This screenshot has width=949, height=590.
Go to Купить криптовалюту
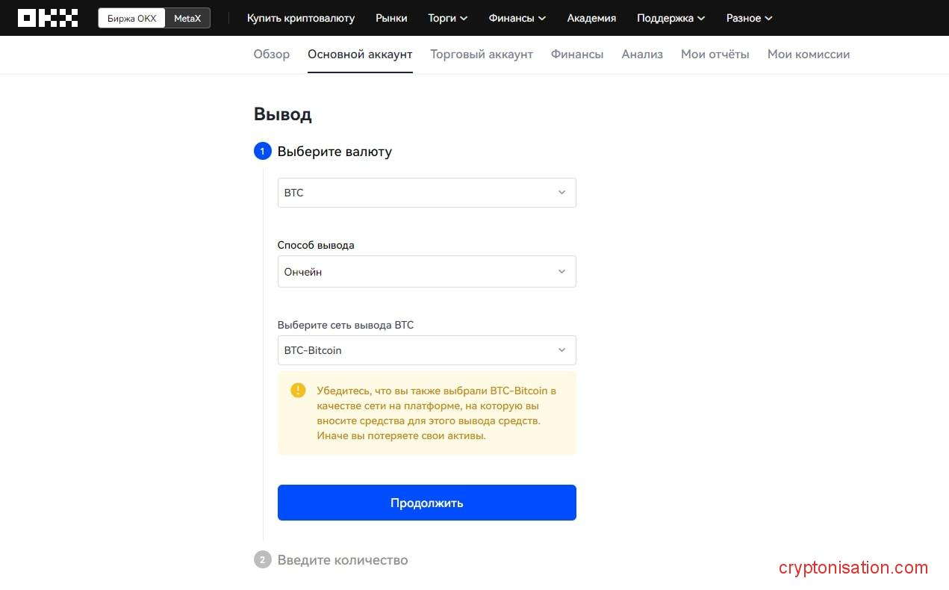point(301,18)
